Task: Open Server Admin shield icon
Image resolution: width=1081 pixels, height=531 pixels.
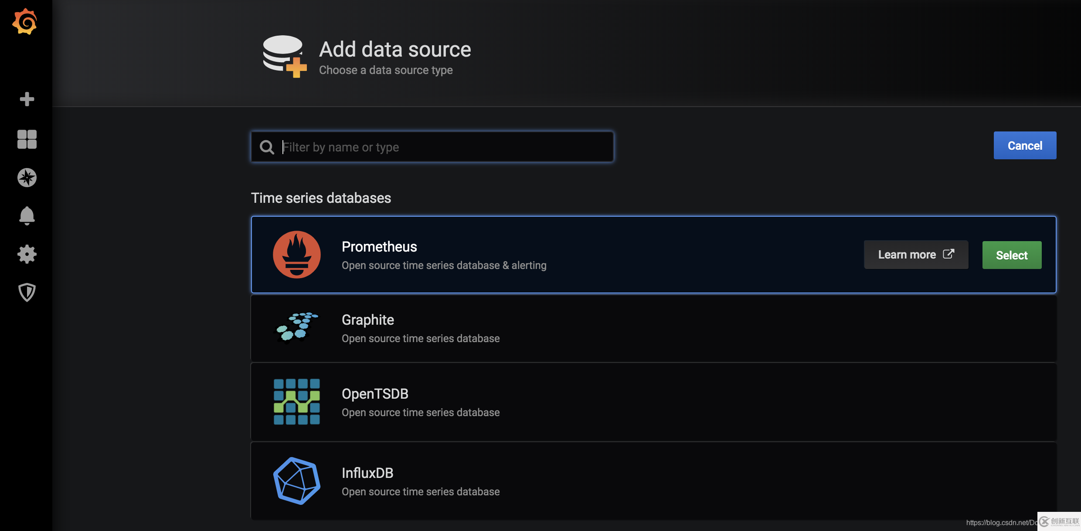Action: (27, 292)
